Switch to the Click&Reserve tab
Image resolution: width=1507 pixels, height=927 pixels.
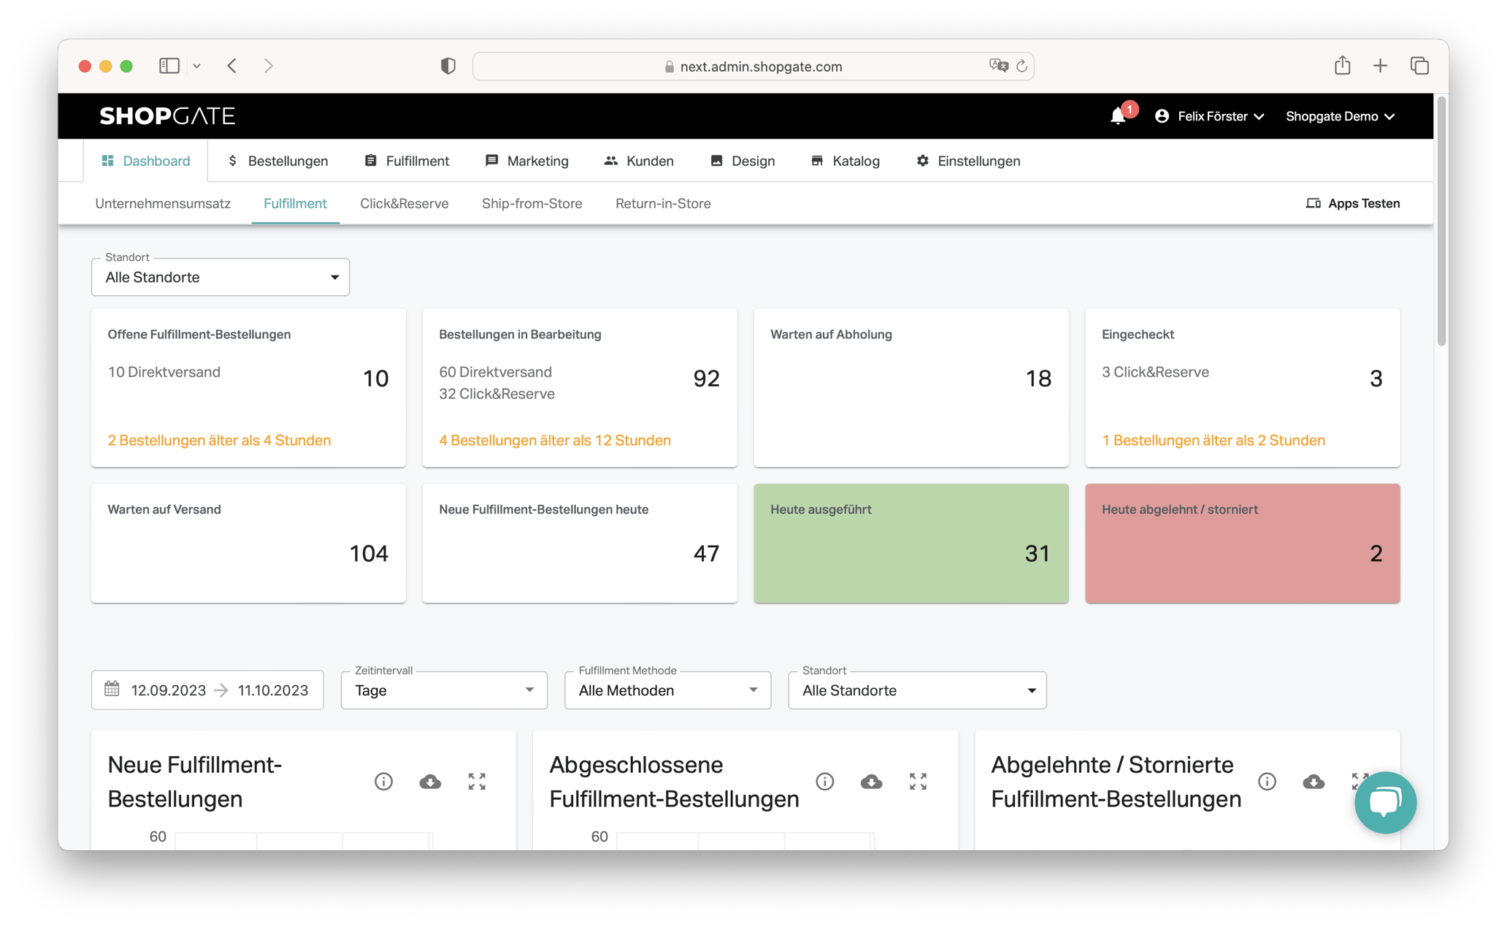click(404, 203)
